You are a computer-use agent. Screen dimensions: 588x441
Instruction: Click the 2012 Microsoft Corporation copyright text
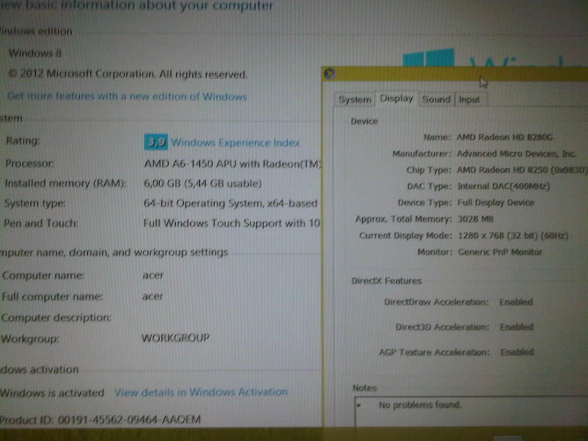coord(127,74)
